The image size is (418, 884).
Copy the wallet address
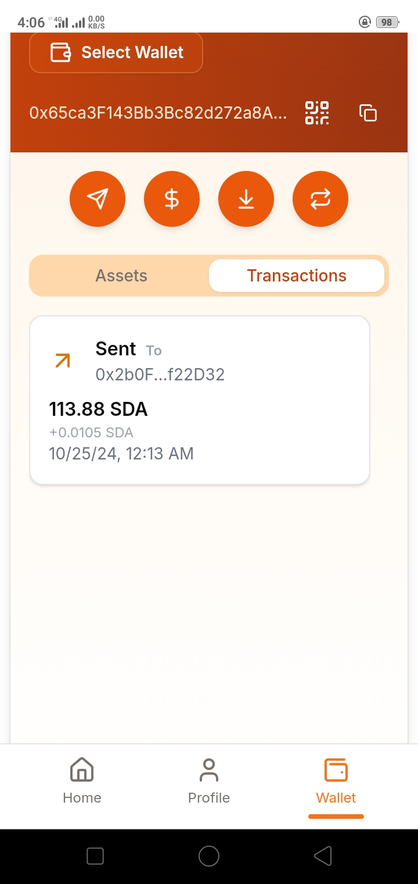pyautogui.click(x=368, y=113)
